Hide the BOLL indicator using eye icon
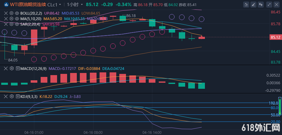This screenshot has height=135, width=282. coord(17,13)
